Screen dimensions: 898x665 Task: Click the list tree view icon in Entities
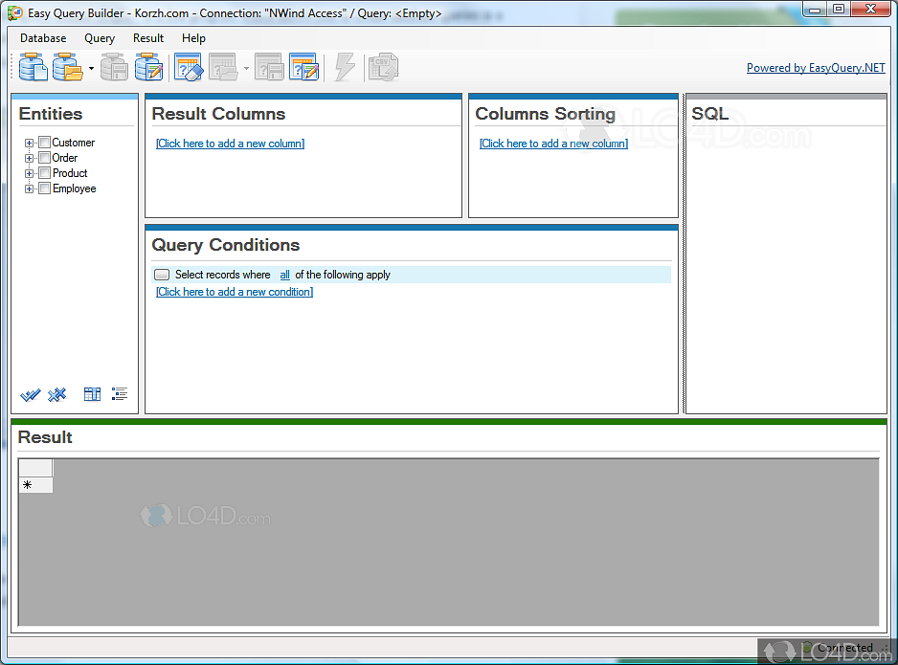tap(120, 394)
